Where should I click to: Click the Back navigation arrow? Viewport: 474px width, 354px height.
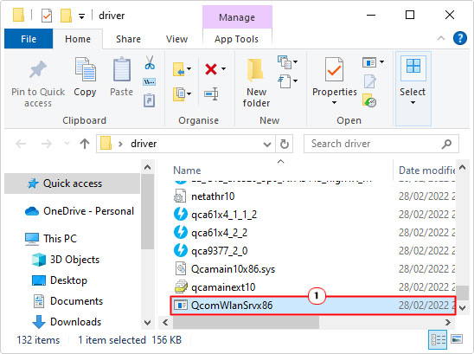tap(21, 144)
